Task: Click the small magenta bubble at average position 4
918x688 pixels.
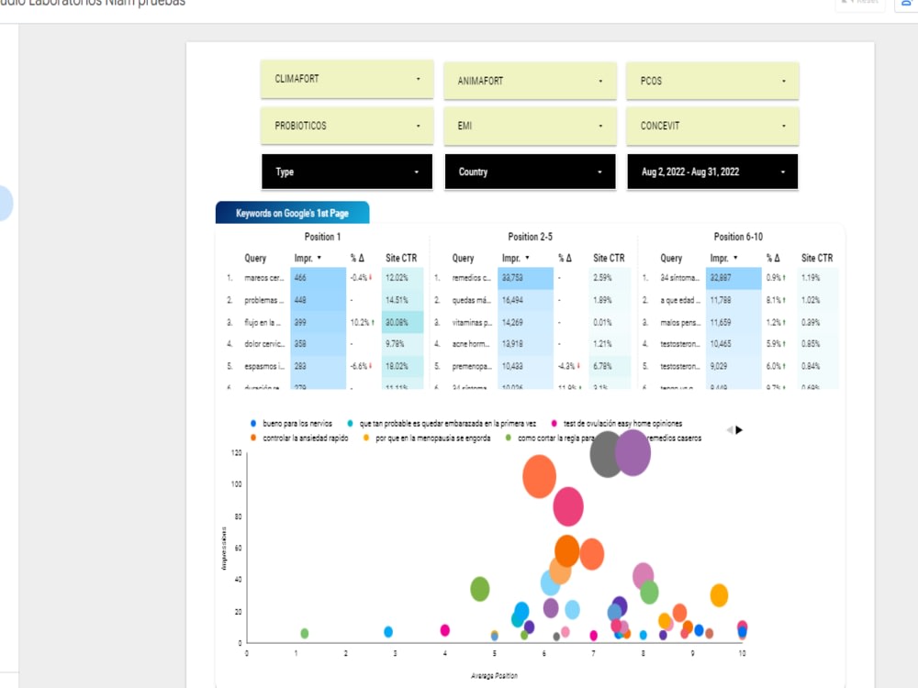Action: point(445,630)
